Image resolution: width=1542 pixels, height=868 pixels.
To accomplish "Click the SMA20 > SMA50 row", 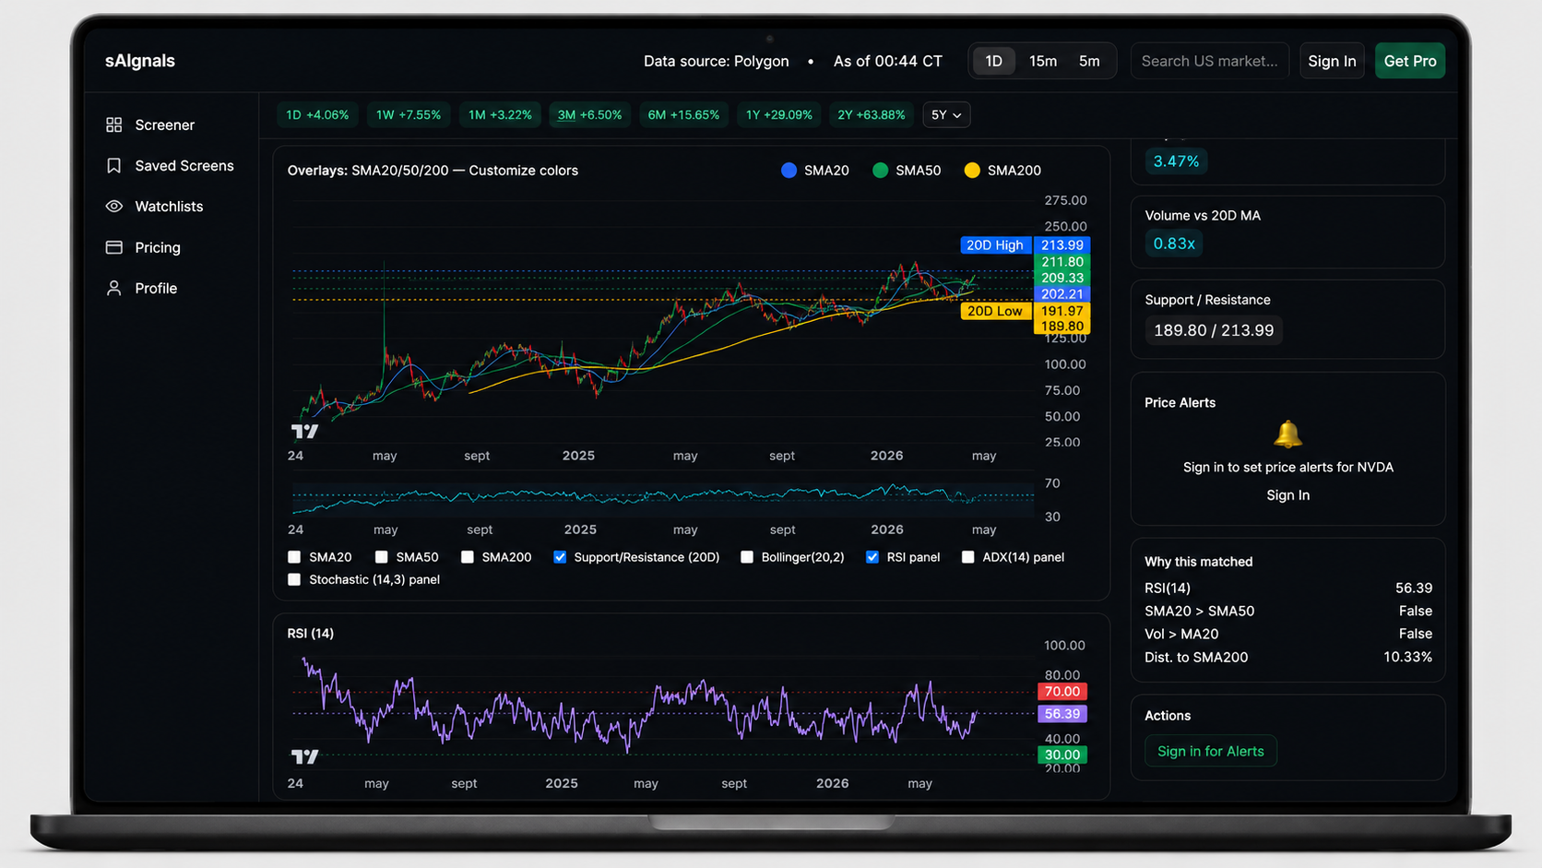I will tap(1287, 611).
